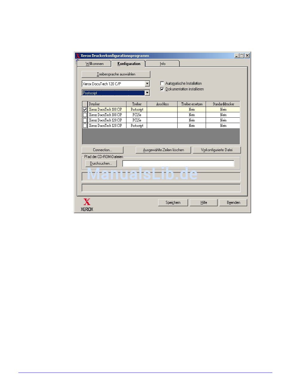Check the DocuTech 100 C/P PCL5e row

pos(85,115)
